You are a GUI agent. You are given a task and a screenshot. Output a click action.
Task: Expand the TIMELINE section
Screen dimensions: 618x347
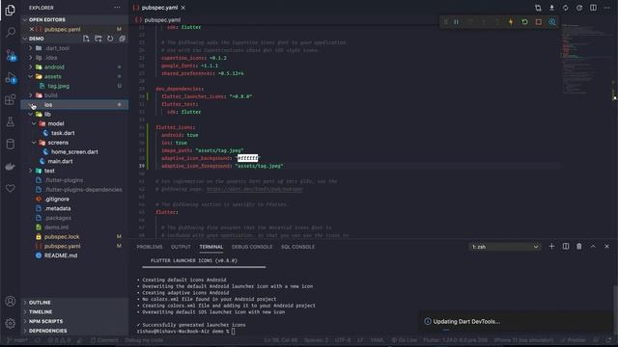75,312
